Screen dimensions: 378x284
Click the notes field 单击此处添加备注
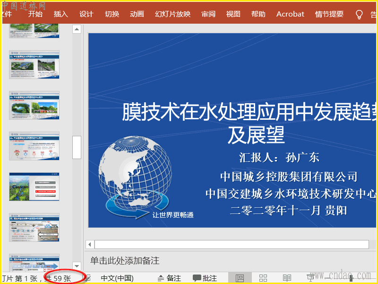click(125, 261)
